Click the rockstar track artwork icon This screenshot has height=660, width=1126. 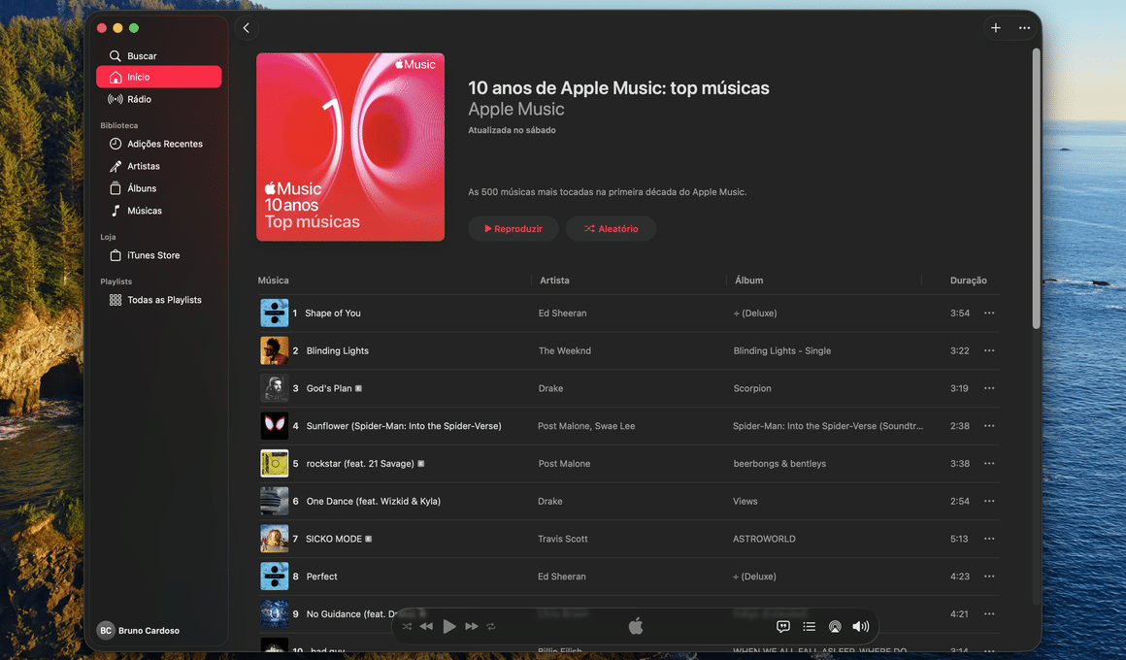[275, 463]
